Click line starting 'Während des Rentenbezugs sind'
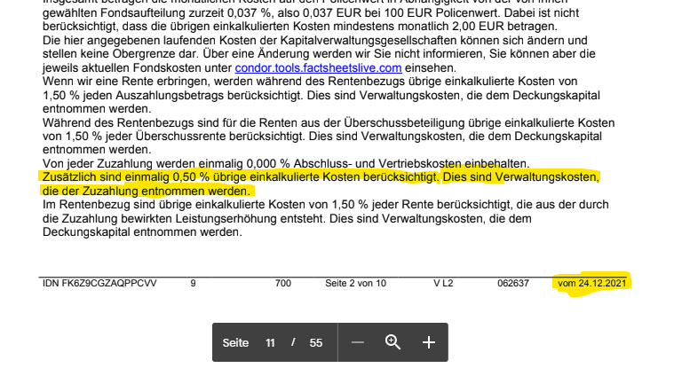This screenshot has width=674, height=368. coord(329,122)
